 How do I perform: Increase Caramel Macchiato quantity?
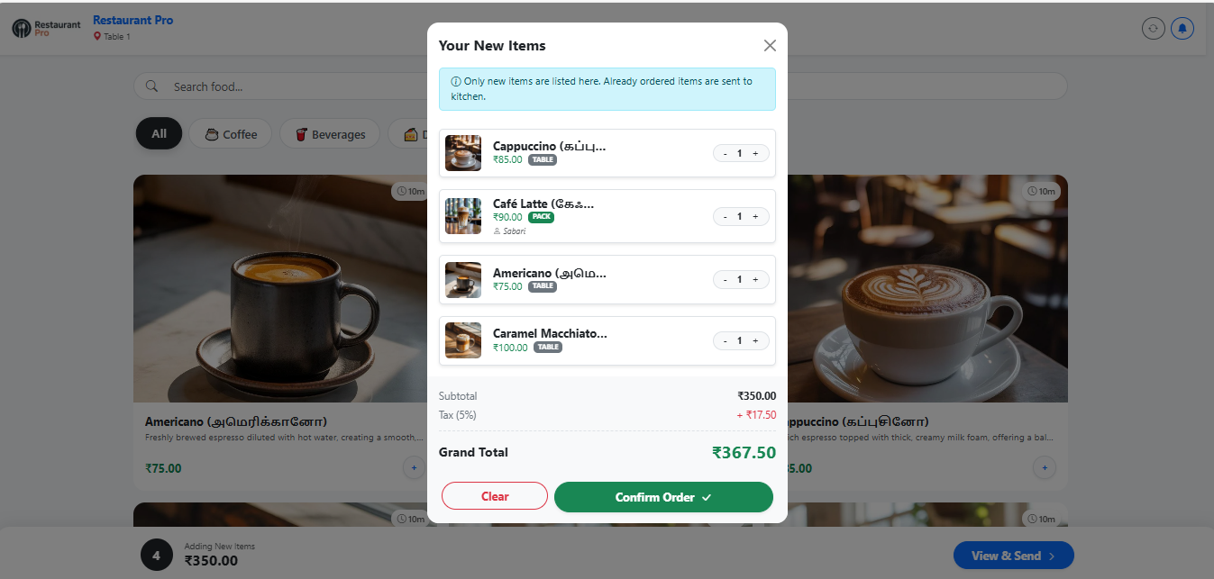[755, 340]
